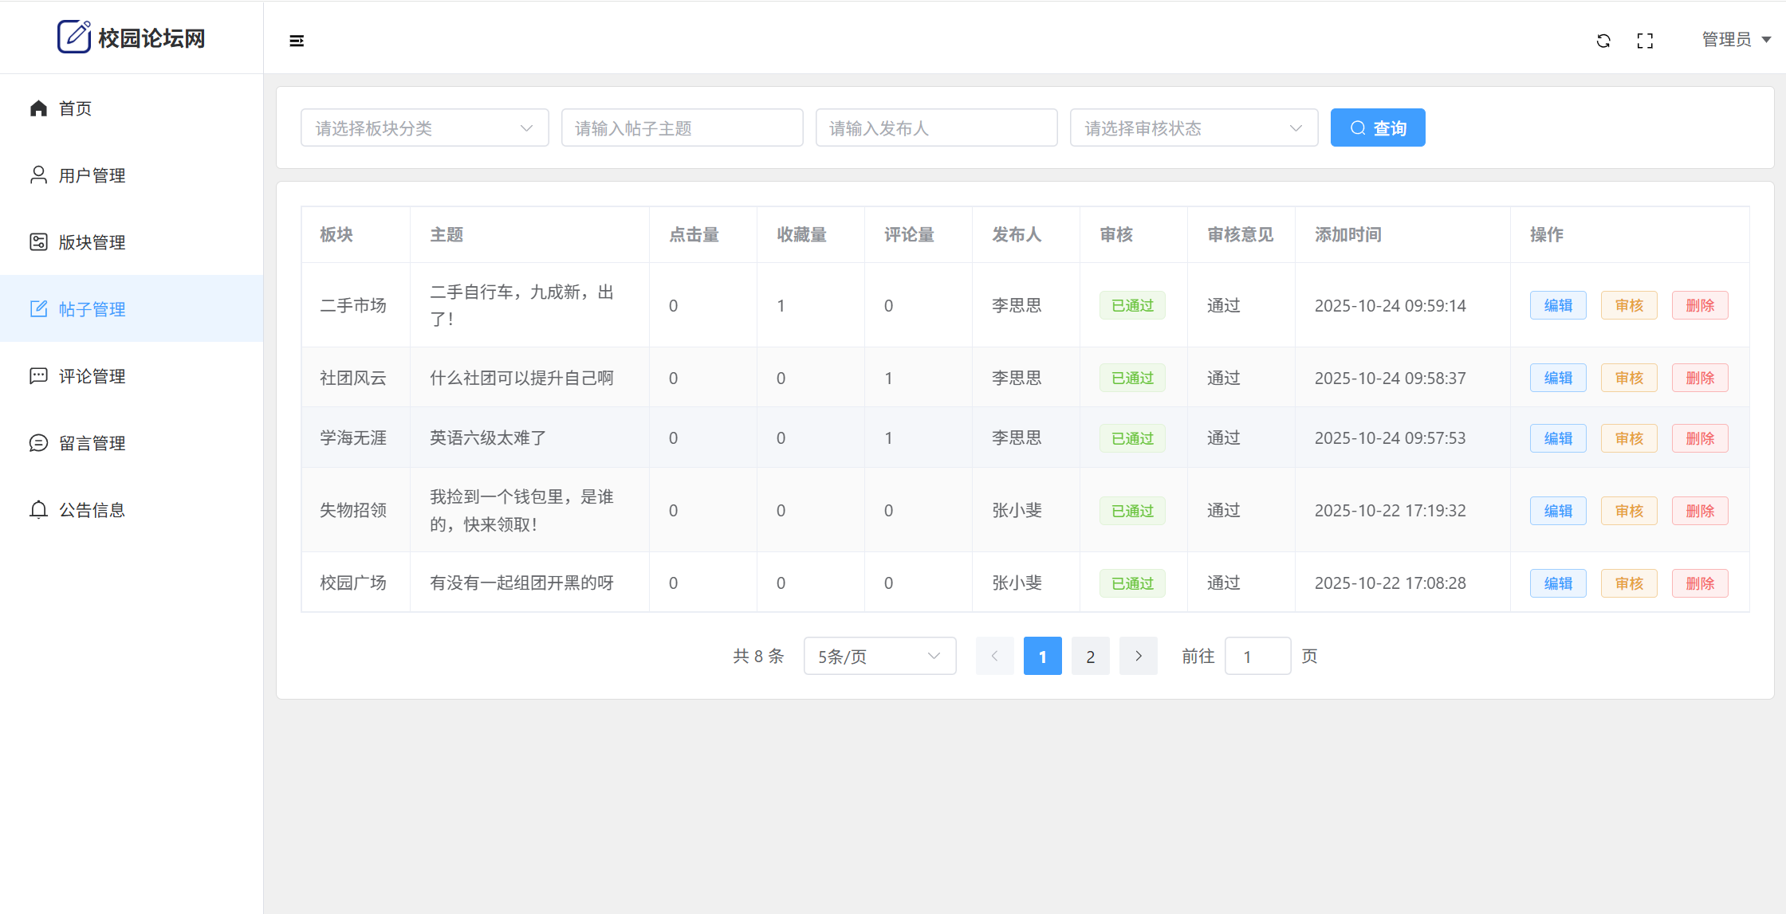This screenshot has height=914, width=1786.
Task: Go to 版块管理 section
Action: (92, 242)
